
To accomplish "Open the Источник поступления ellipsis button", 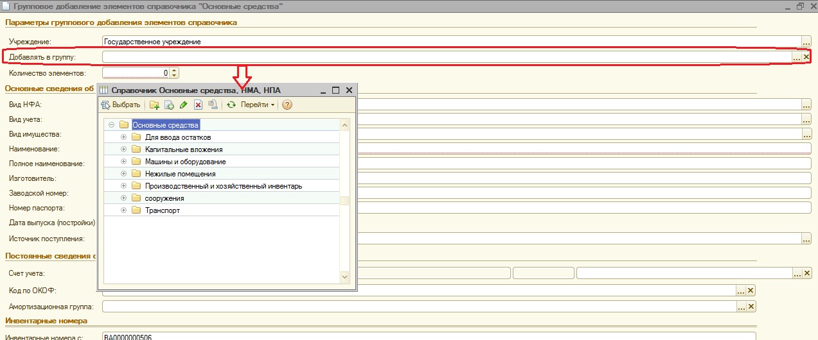I will click(806, 239).
